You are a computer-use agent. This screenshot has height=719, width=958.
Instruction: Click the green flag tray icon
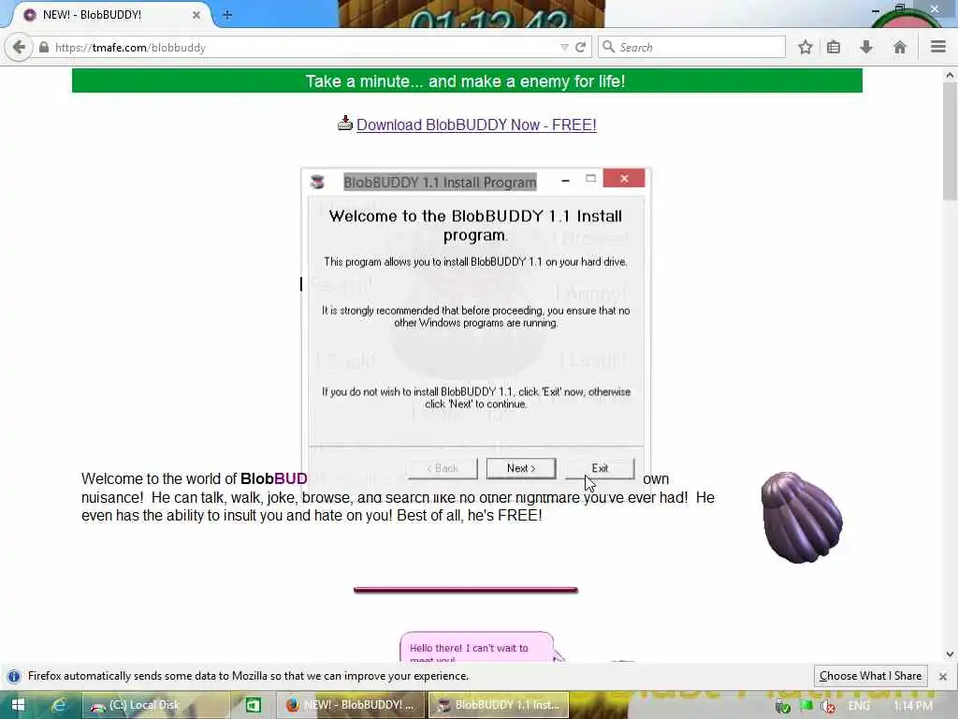[x=806, y=706]
